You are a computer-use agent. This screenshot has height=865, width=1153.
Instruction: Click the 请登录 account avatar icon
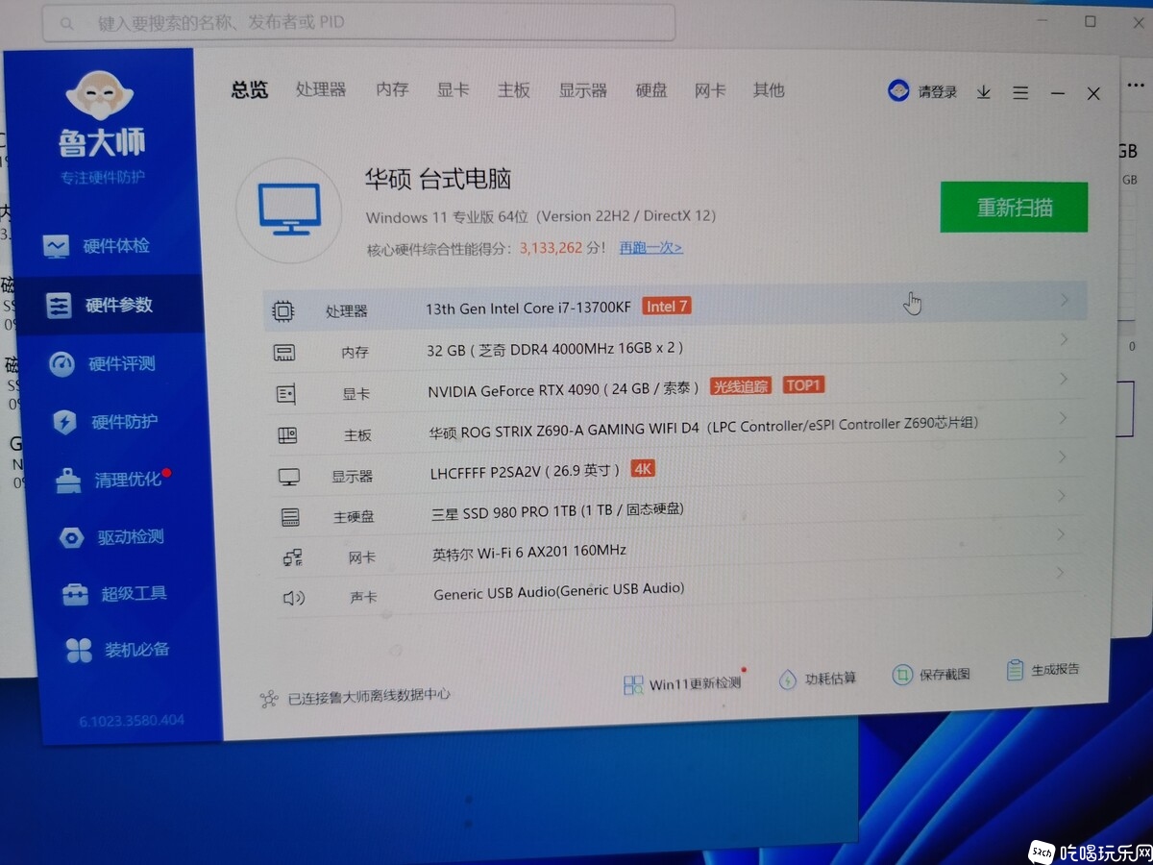[898, 91]
